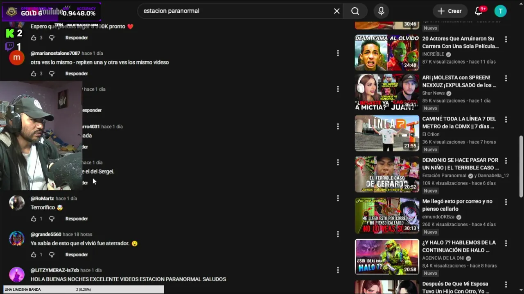Open the menu for the 'ARI ¡MOLESTA con SPREEN!' video
Image resolution: width=524 pixels, height=294 pixels.
[506, 78]
